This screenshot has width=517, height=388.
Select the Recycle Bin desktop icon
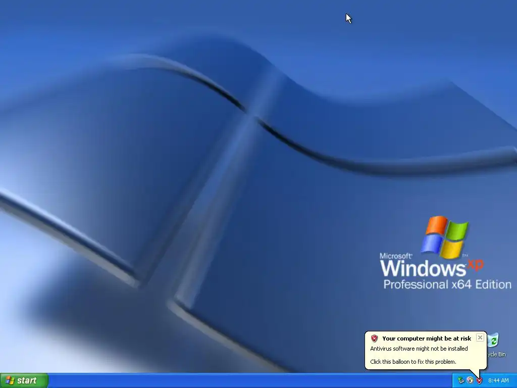[495, 345]
